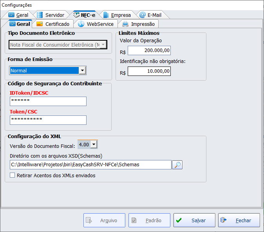Click the tag icon on NFC-e tab
The height and width of the screenshot is (232, 264).
(x=75, y=15)
